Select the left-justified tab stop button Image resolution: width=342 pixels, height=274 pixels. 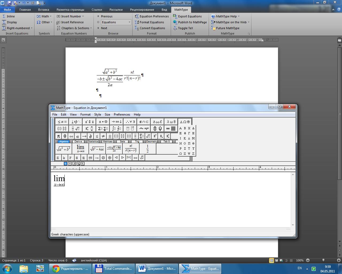tap(65, 163)
